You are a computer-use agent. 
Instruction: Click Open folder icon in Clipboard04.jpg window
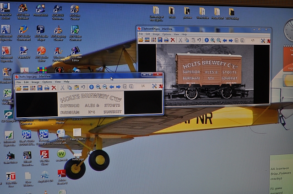(141, 40)
